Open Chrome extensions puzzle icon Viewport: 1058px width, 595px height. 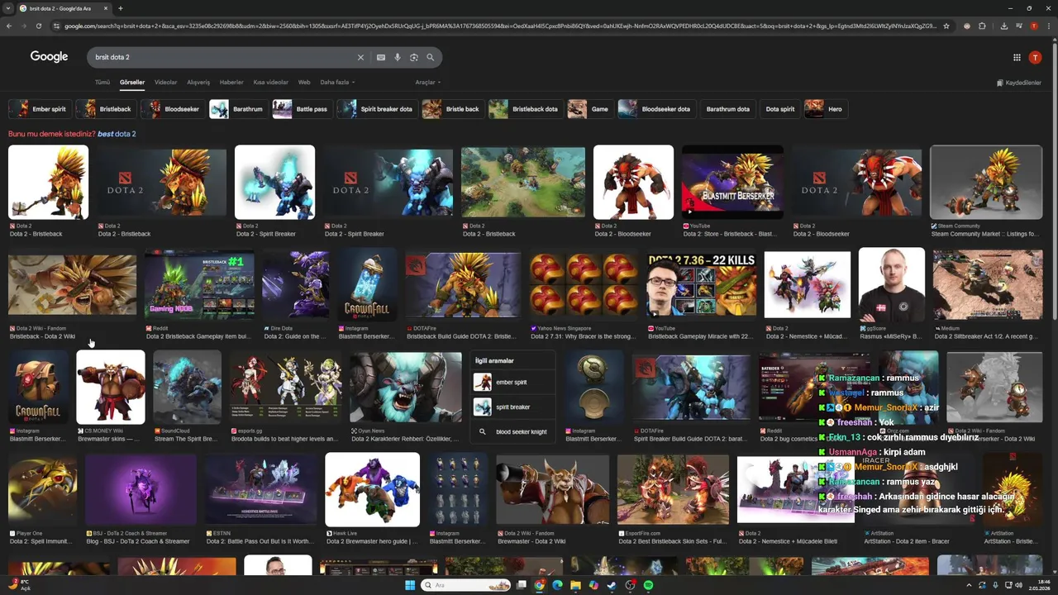(x=982, y=26)
